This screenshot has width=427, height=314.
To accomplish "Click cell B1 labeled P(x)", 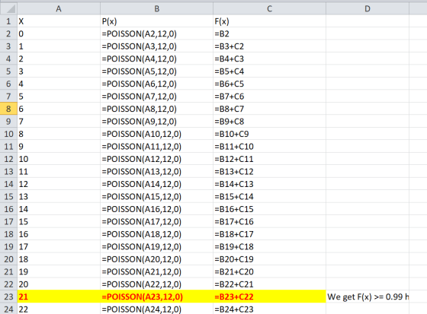I will 156,21.
